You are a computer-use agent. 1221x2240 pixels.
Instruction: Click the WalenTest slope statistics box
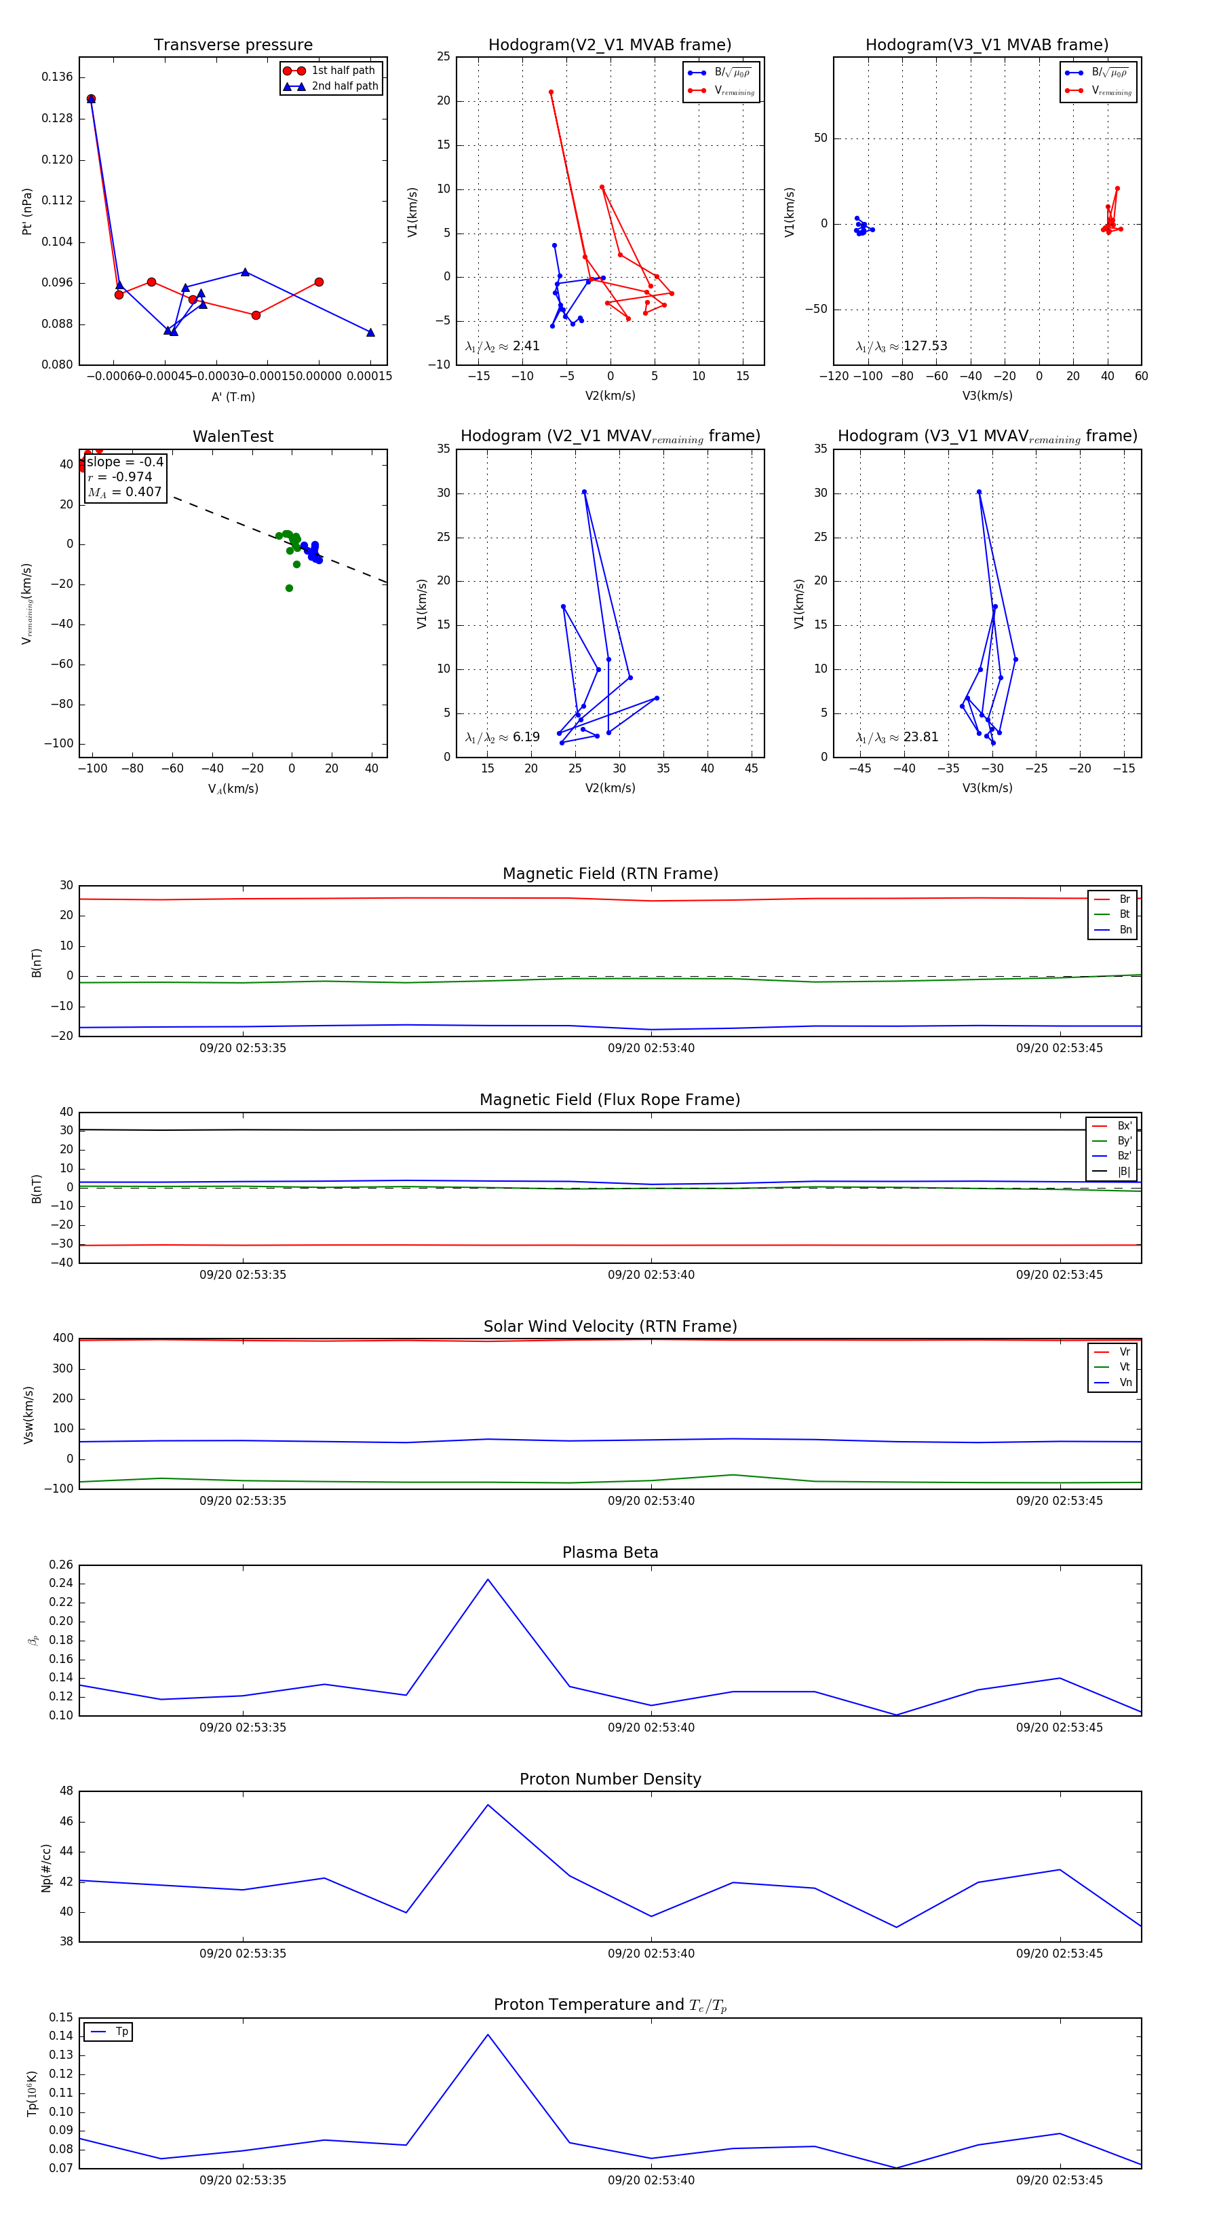click(124, 477)
